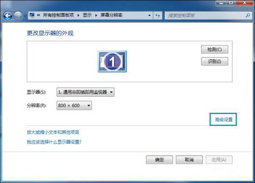The image size is (255, 183).
Task: Open 我应该选择什么显示器设置? help link
Action: tap(54, 142)
